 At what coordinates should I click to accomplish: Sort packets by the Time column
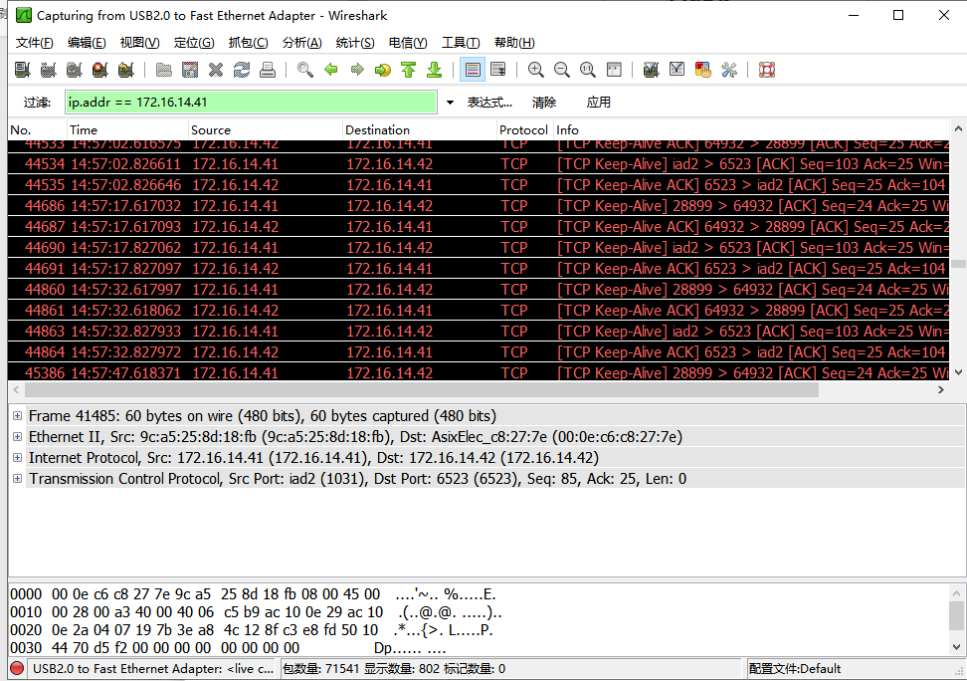[x=127, y=129]
